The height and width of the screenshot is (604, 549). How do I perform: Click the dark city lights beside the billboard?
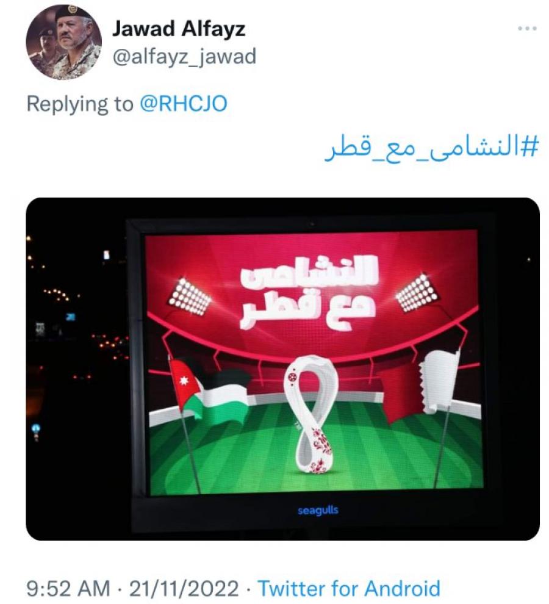[77, 331]
